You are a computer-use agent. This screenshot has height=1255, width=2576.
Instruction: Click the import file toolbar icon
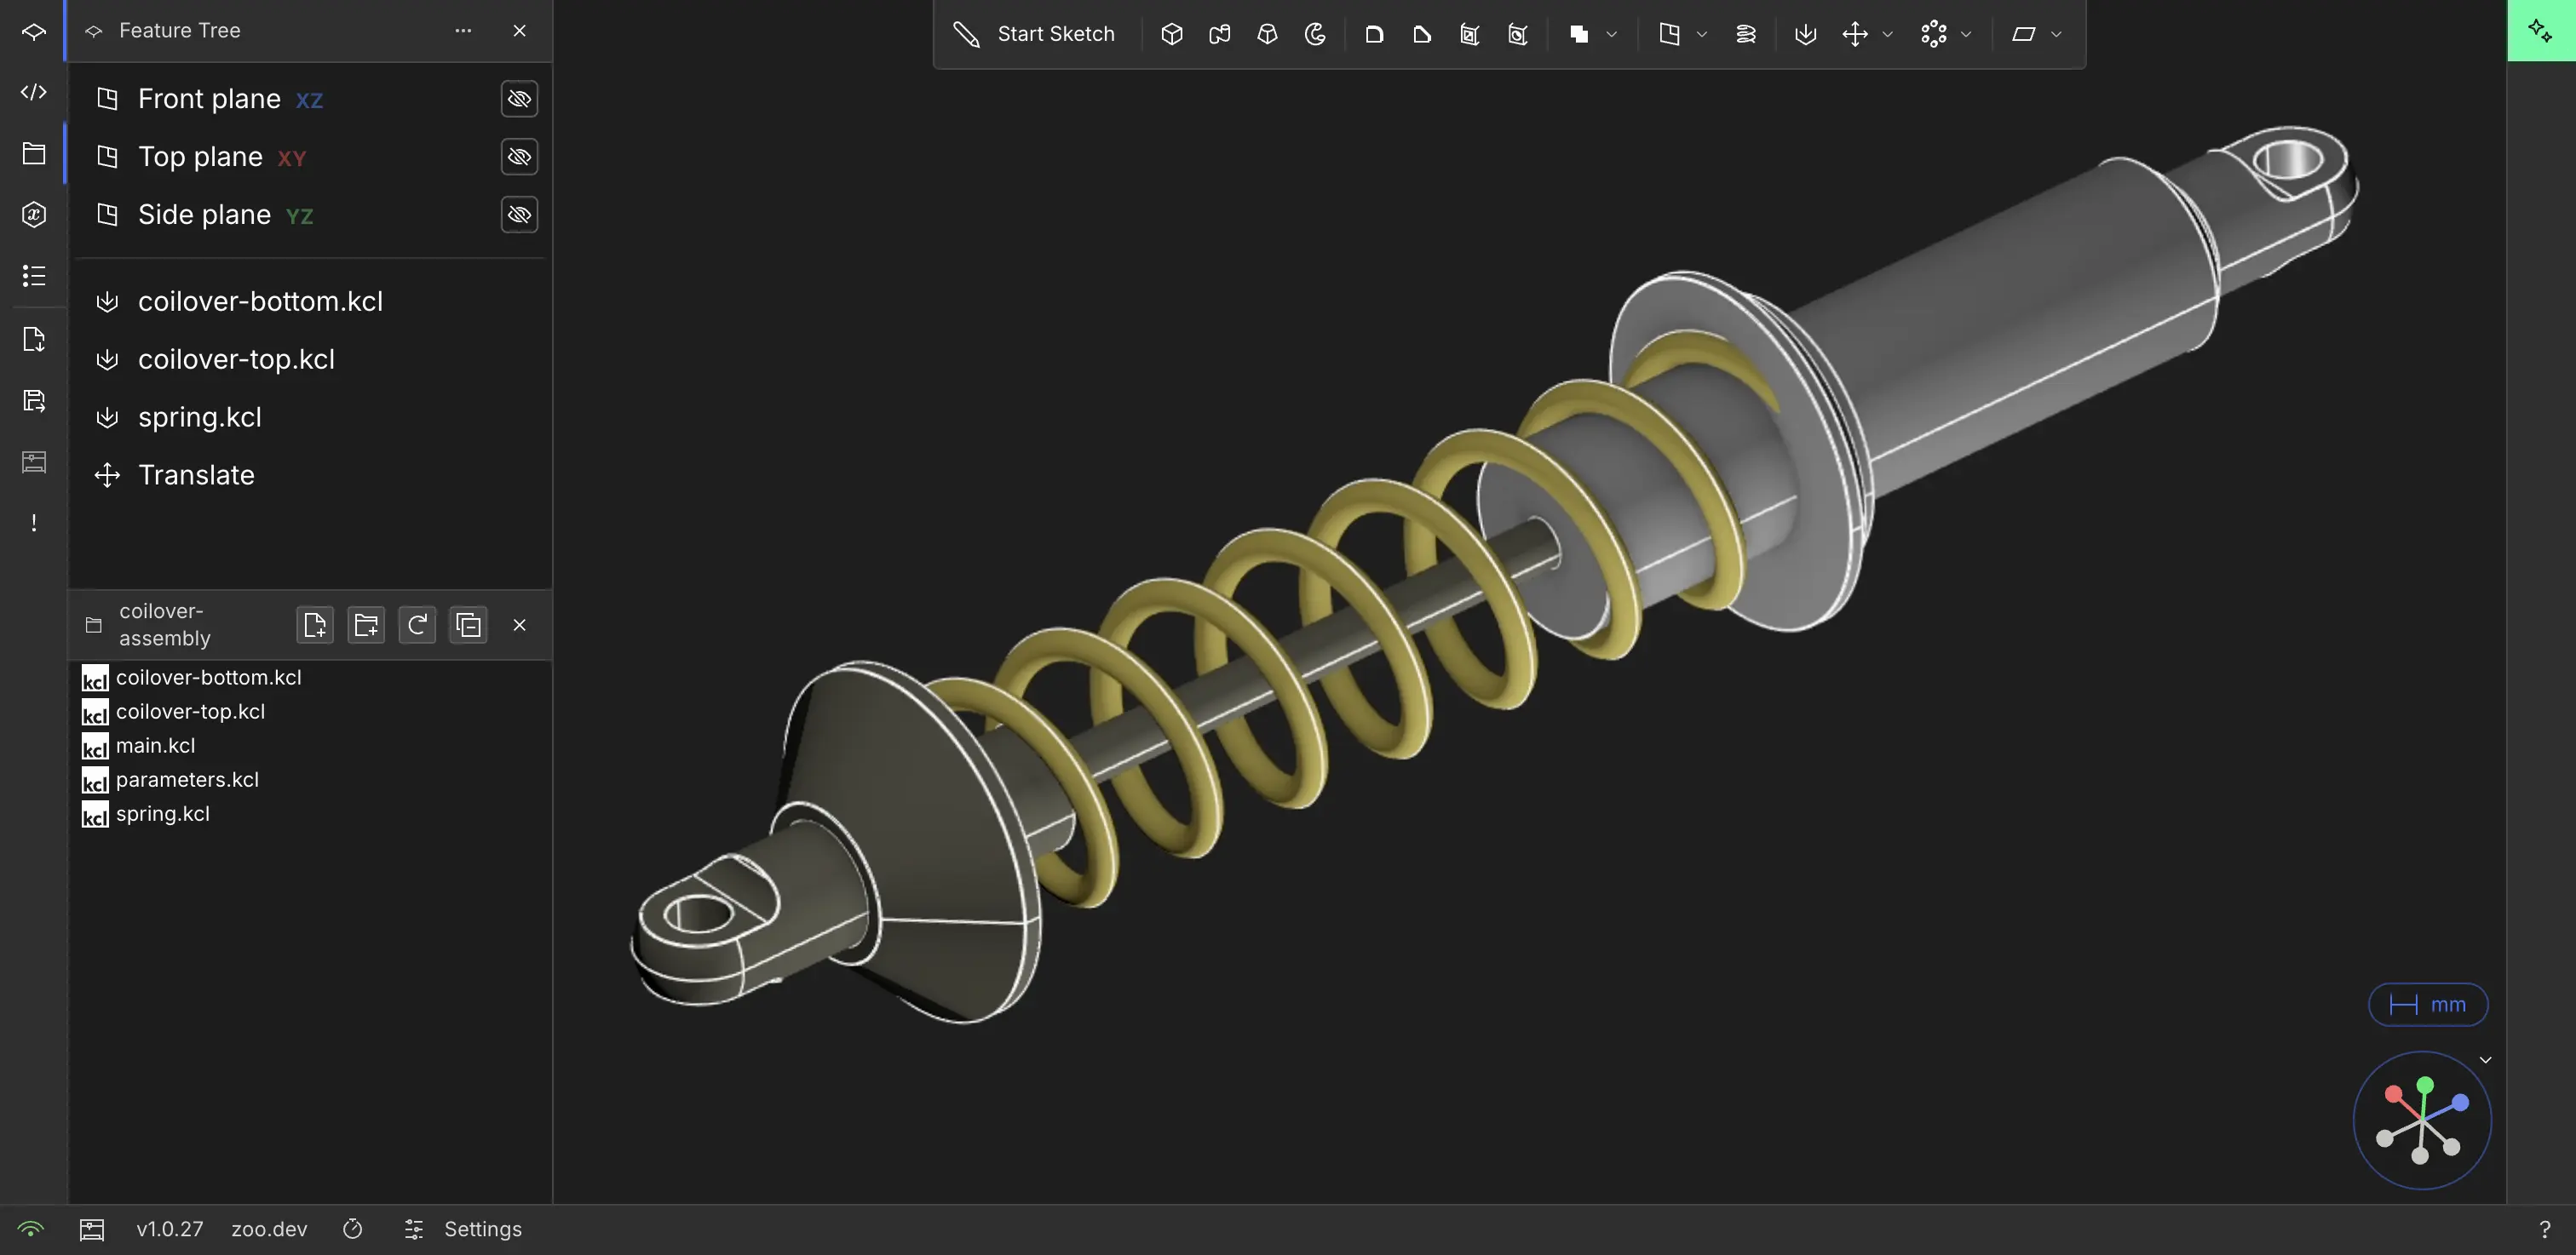[1805, 34]
